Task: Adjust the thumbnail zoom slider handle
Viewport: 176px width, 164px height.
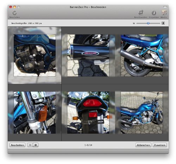Action: (148, 23)
